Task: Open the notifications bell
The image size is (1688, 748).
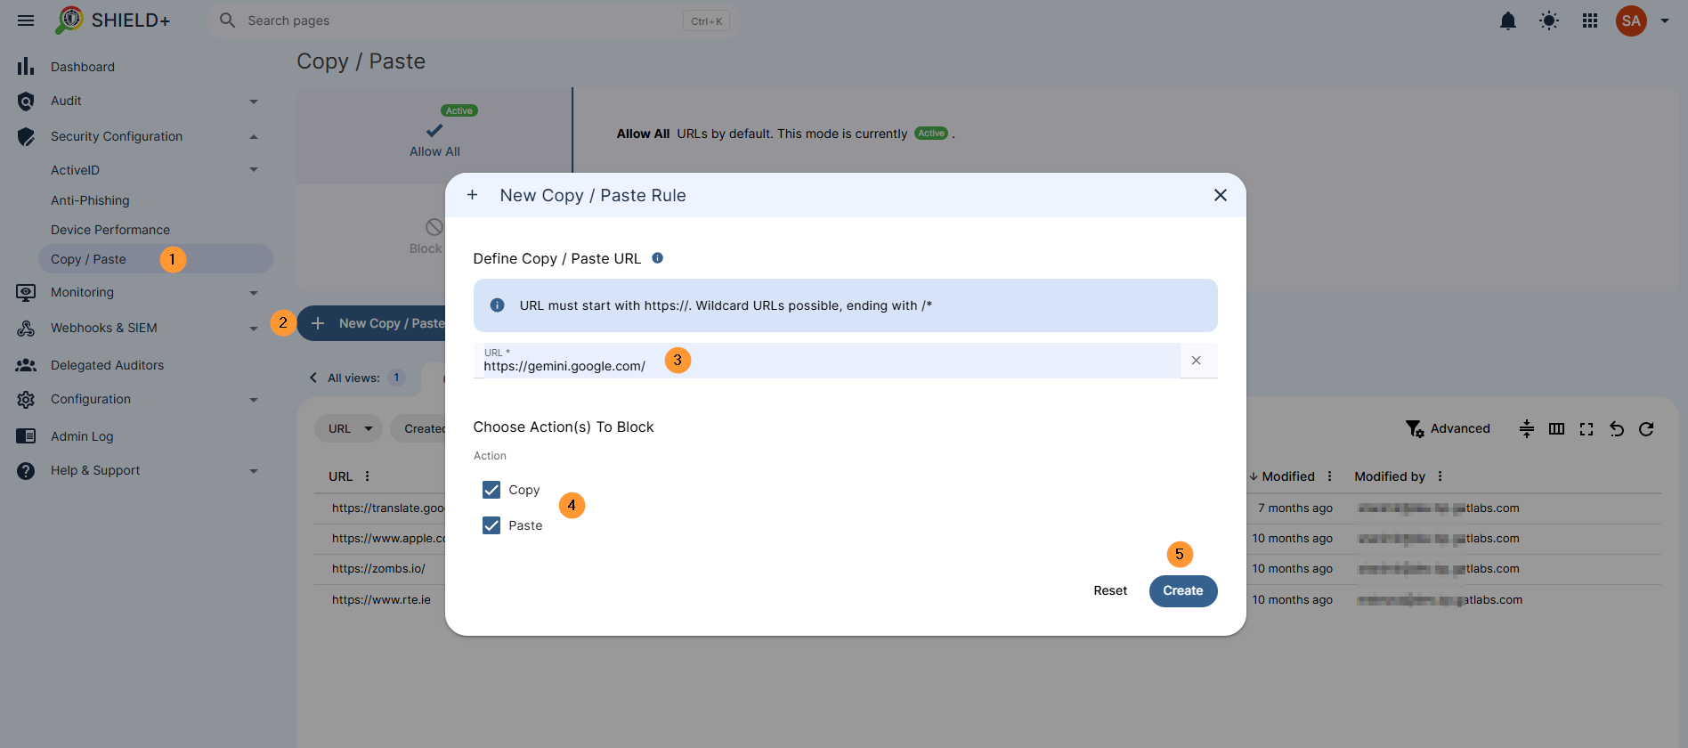Action: [x=1508, y=20]
